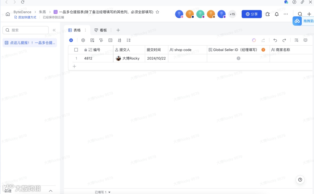Select sidebar item 点这儿提报！！一品多仓提...
The image size is (314, 194).
click(x=30, y=43)
